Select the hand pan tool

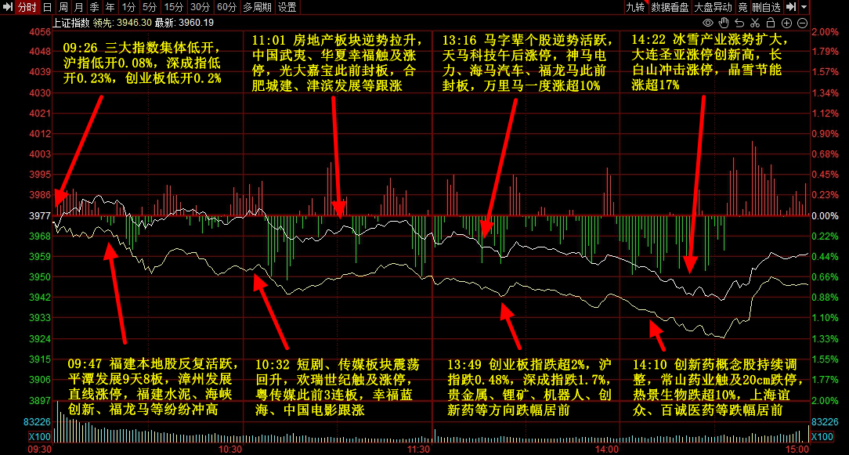coord(724,22)
